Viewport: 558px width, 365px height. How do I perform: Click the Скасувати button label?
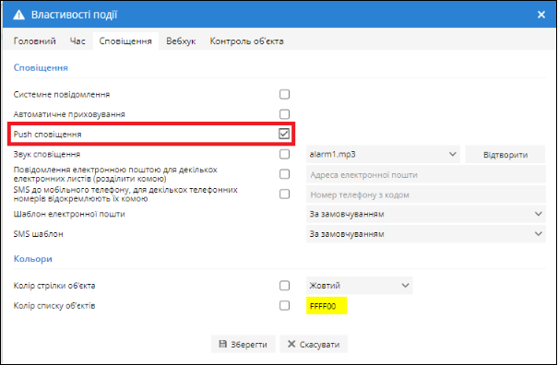coord(319,345)
